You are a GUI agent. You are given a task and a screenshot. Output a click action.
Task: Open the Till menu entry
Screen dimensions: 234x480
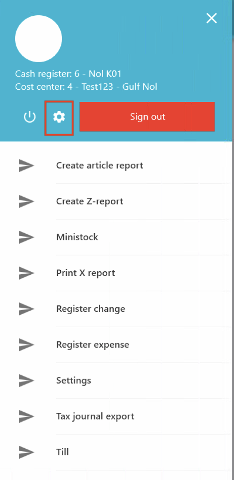pyautogui.click(x=62, y=452)
